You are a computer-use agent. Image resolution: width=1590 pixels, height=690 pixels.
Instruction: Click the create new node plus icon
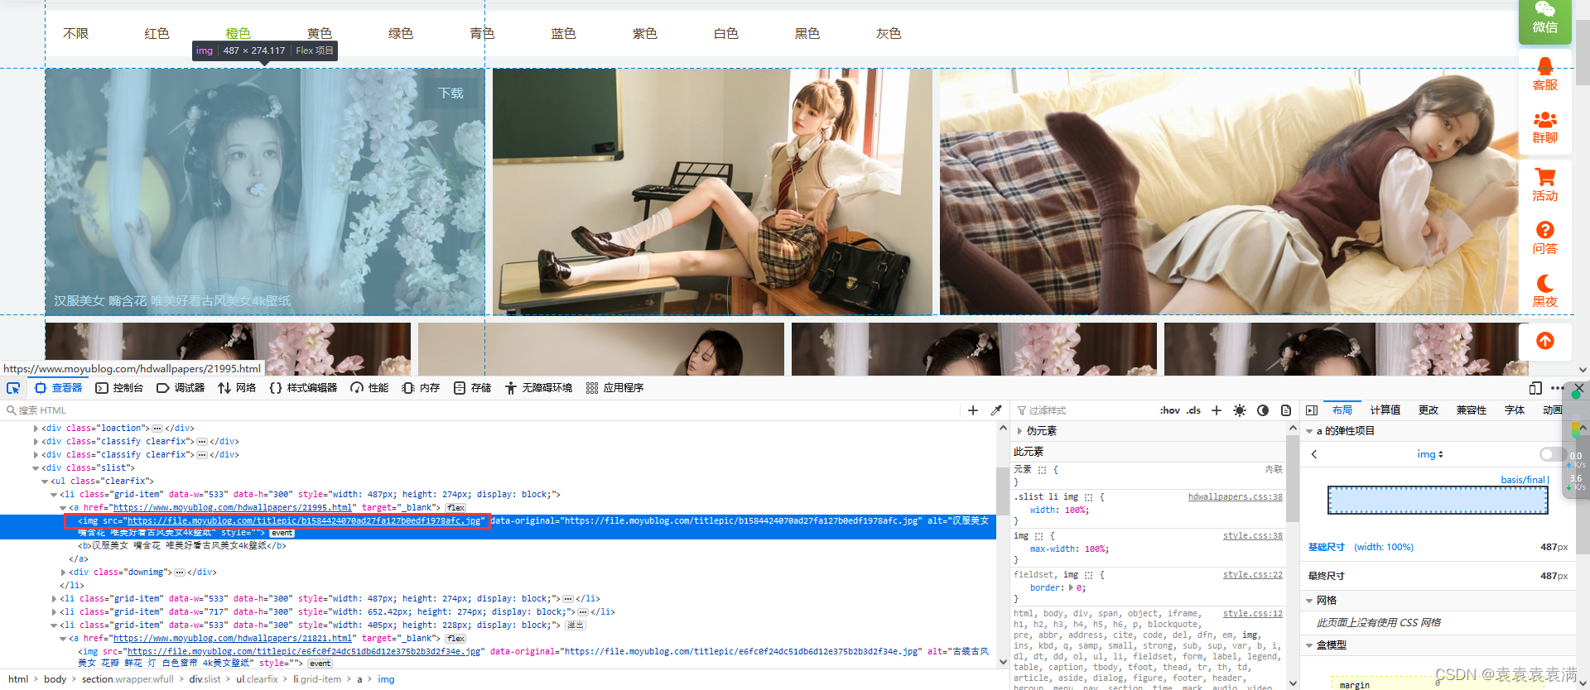tap(973, 410)
